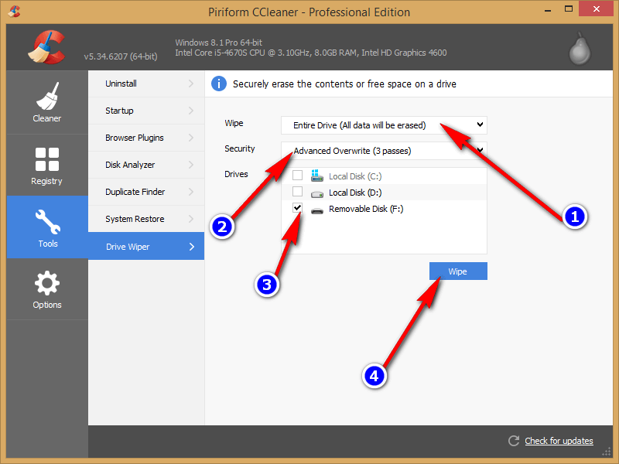Image resolution: width=619 pixels, height=464 pixels.
Task: Click the Local Disk (D:) label
Action: [355, 193]
